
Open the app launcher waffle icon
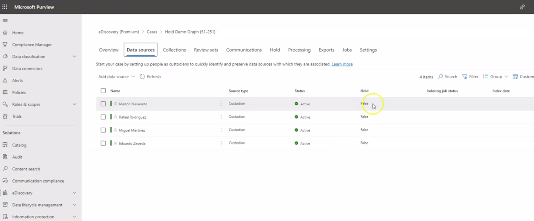5,7
